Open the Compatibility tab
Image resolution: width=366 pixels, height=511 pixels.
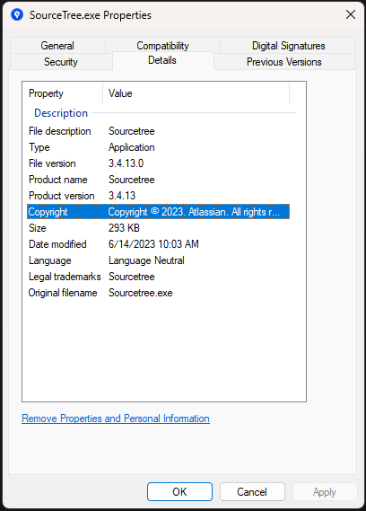click(x=162, y=46)
